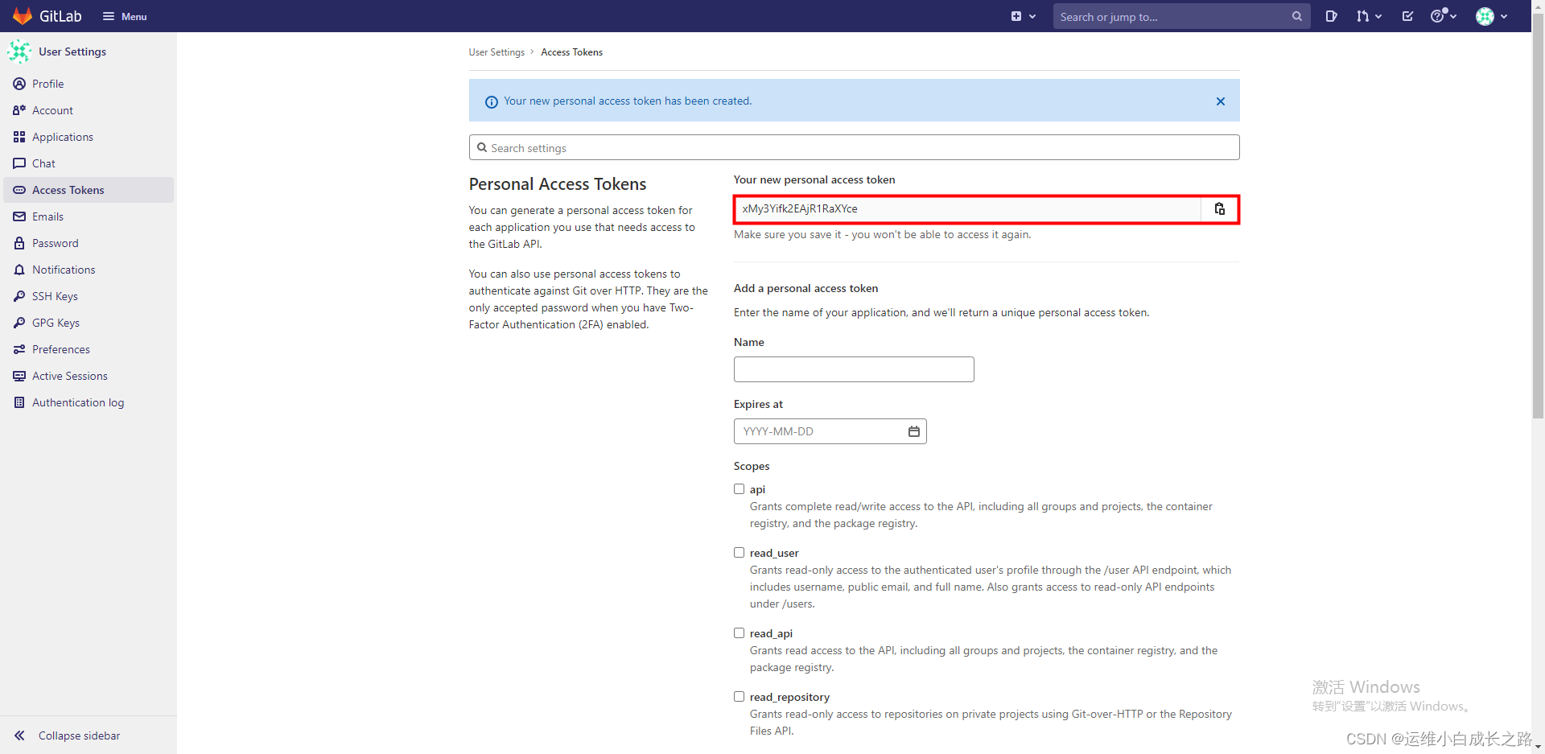The width and height of the screenshot is (1545, 754).
Task: Click the Authentication log icon
Action: tap(19, 402)
